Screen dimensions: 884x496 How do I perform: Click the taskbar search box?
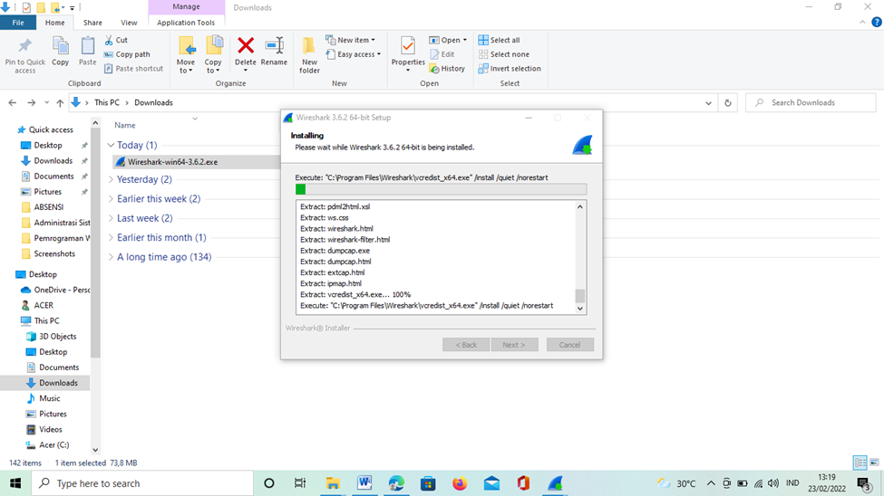tap(142, 483)
